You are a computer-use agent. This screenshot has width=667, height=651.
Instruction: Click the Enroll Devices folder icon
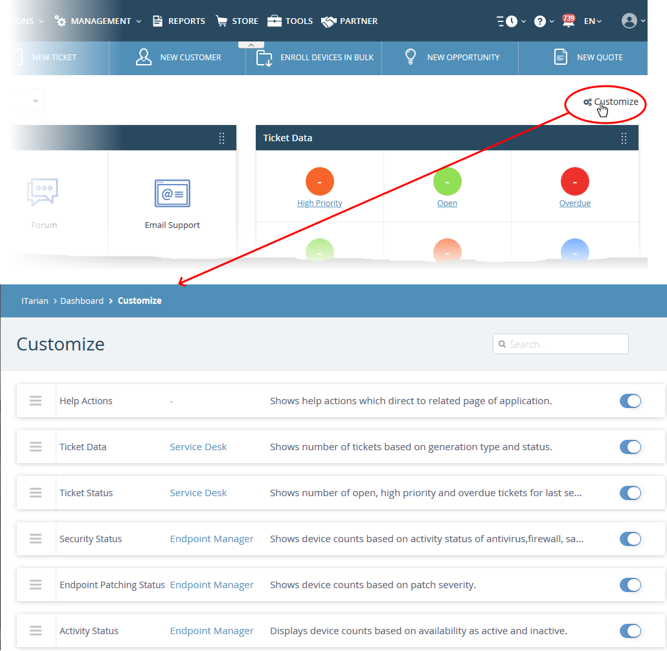pos(264,58)
